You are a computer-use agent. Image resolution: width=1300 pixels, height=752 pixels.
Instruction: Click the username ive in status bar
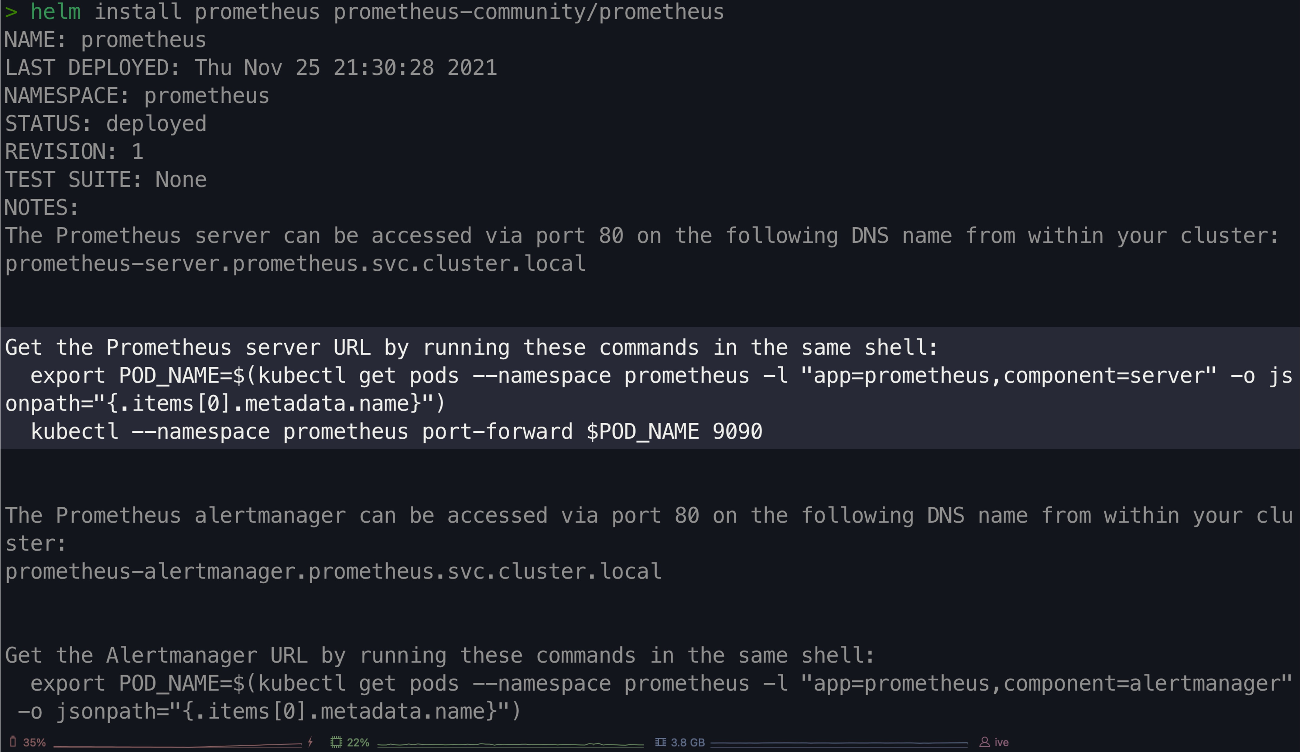tap(1001, 742)
